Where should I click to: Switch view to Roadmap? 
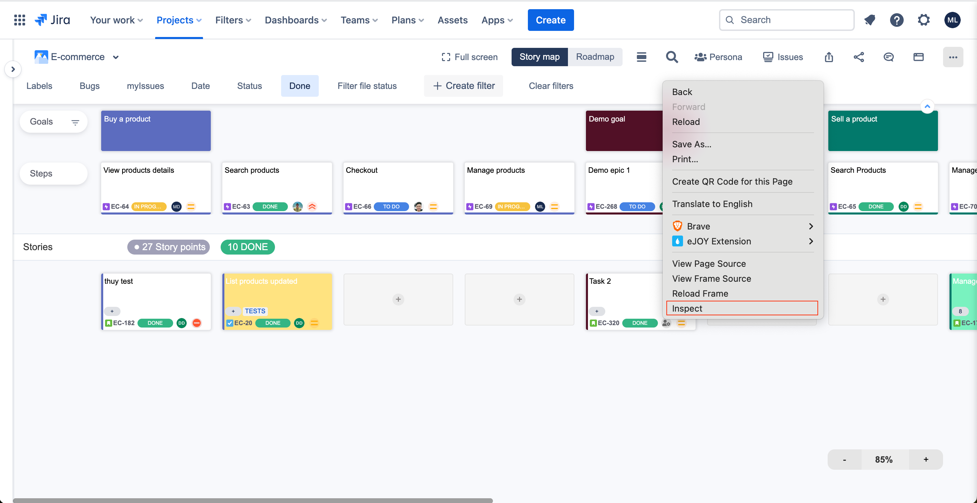pyautogui.click(x=595, y=57)
